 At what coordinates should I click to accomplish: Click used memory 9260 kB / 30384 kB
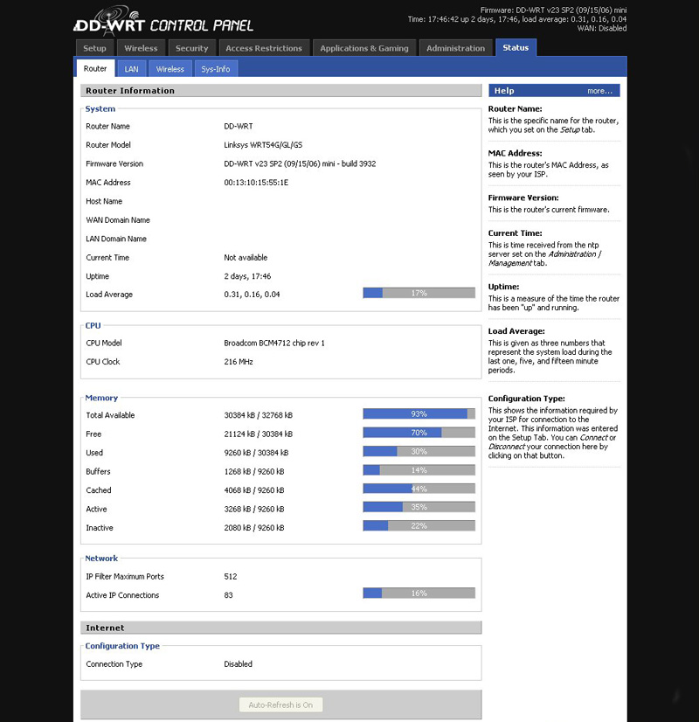pos(256,453)
